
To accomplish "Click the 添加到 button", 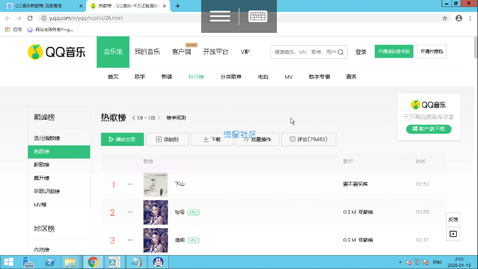I will tap(167, 139).
